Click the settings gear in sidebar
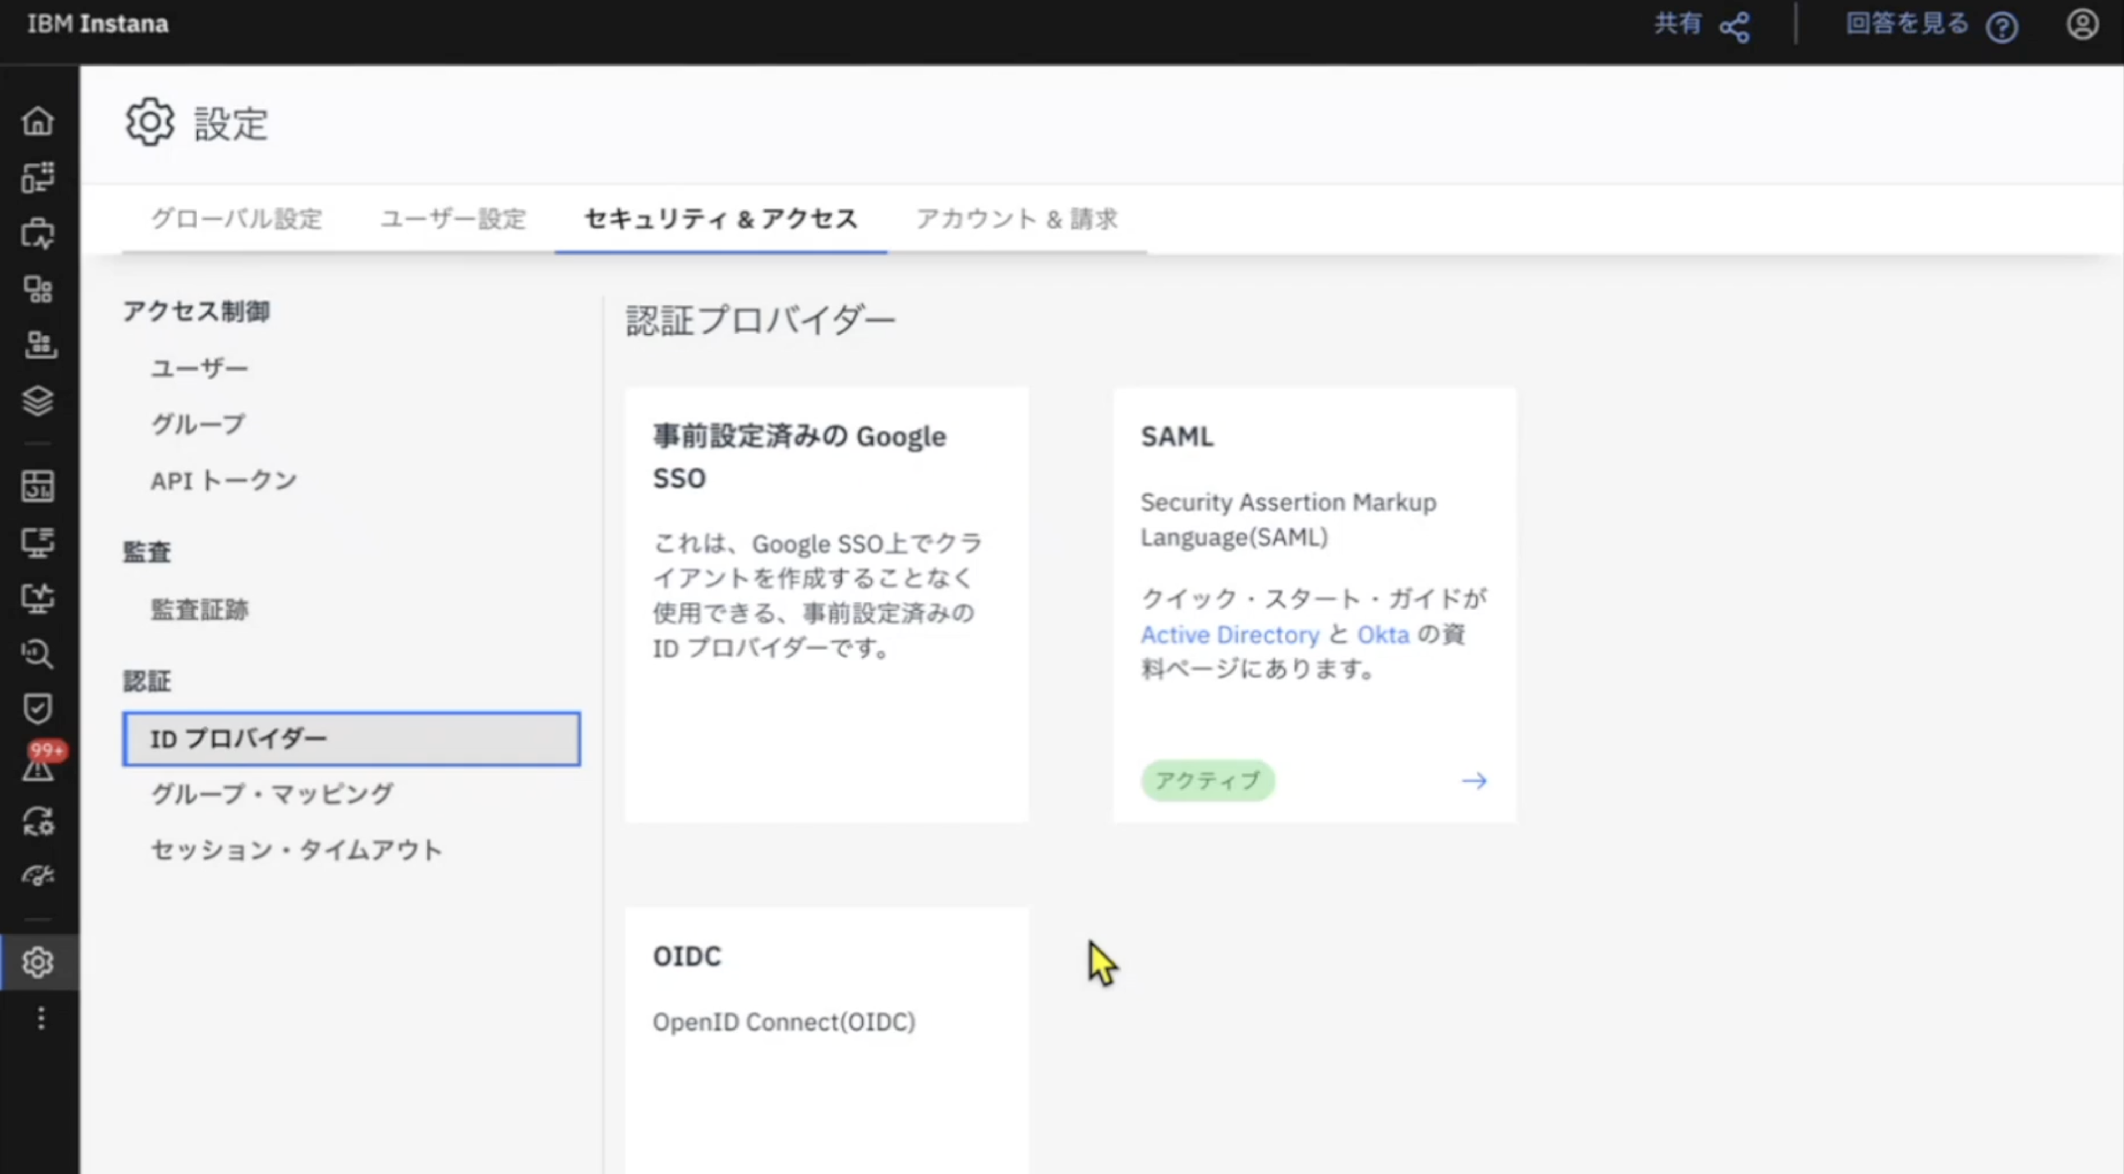Screen dimensions: 2124x1174 pyautogui.click(x=38, y=962)
